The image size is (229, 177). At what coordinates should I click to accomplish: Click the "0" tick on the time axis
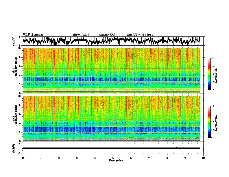(x=23, y=158)
